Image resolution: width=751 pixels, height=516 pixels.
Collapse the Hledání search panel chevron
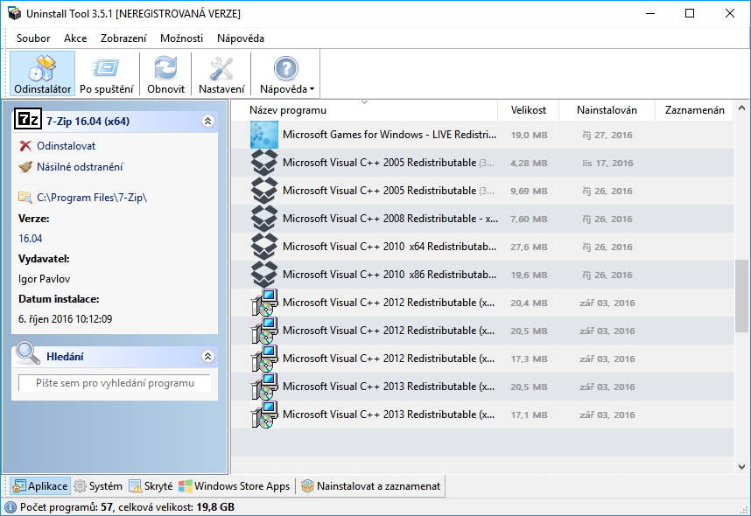coord(207,356)
